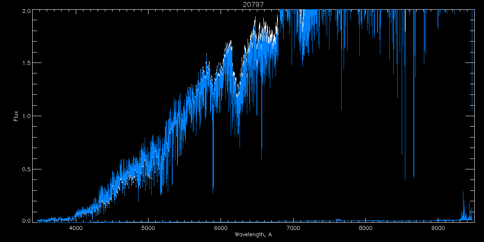
Task: Click the 1.0 flux tick label
Action: pos(25,116)
